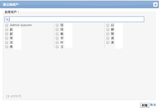Click the 取消 cancel link

pos(153,105)
